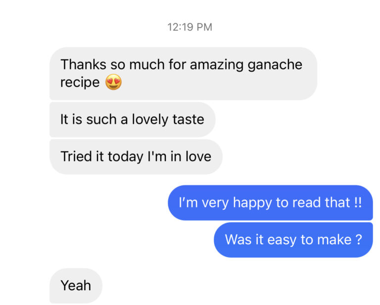
Task: Click the word "happy" in the blue bubble
Action: pos(251,203)
